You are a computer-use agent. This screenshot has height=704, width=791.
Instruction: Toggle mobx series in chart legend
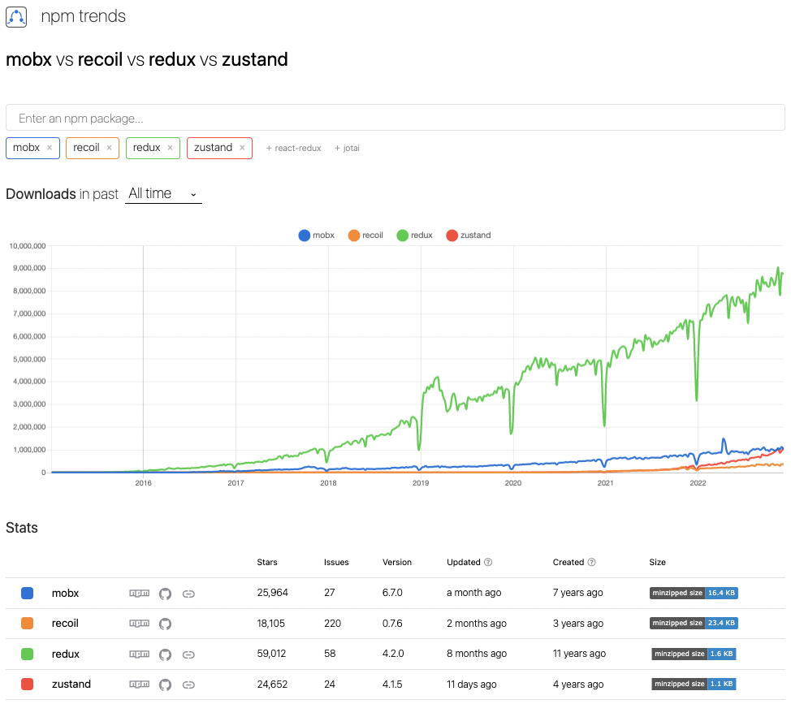[316, 235]
